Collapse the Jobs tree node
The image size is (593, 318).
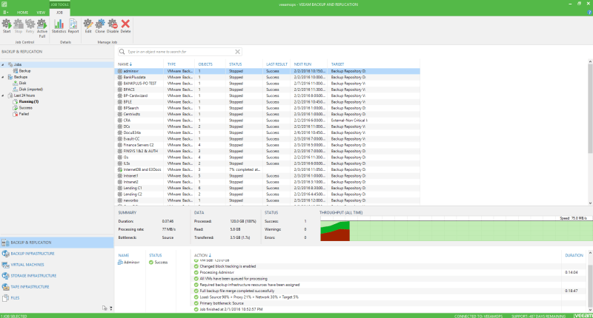coord(4,65)
